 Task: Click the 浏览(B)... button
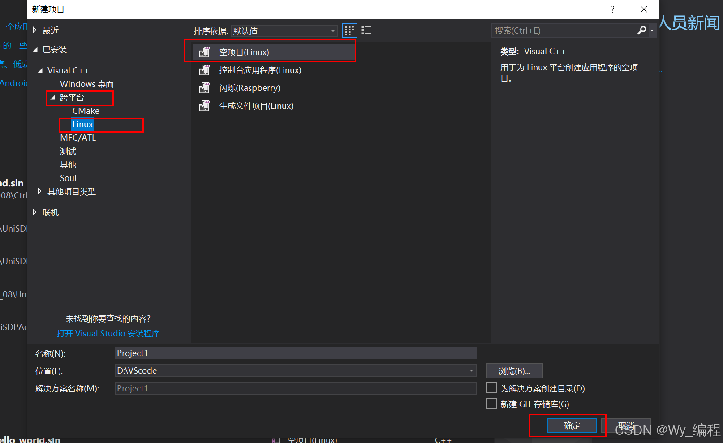pos(514,371)
